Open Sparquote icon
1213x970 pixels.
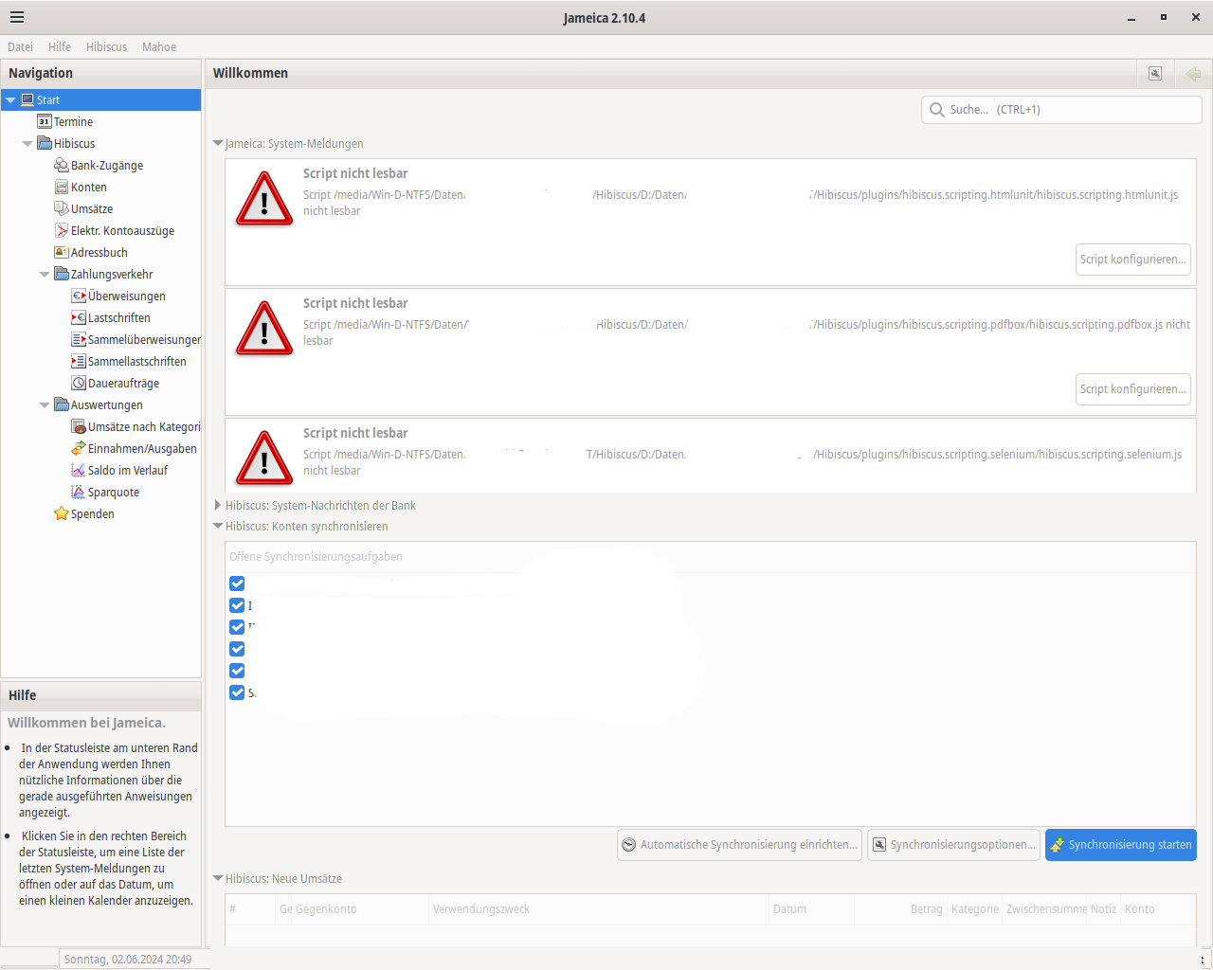(79, 492)
